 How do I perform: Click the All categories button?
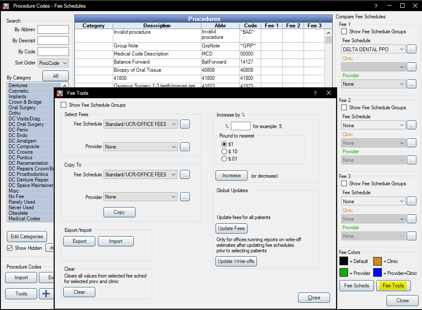pos(56,76)
